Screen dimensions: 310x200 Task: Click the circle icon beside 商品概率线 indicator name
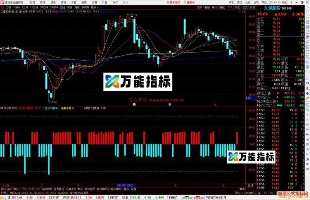[2, 108]
